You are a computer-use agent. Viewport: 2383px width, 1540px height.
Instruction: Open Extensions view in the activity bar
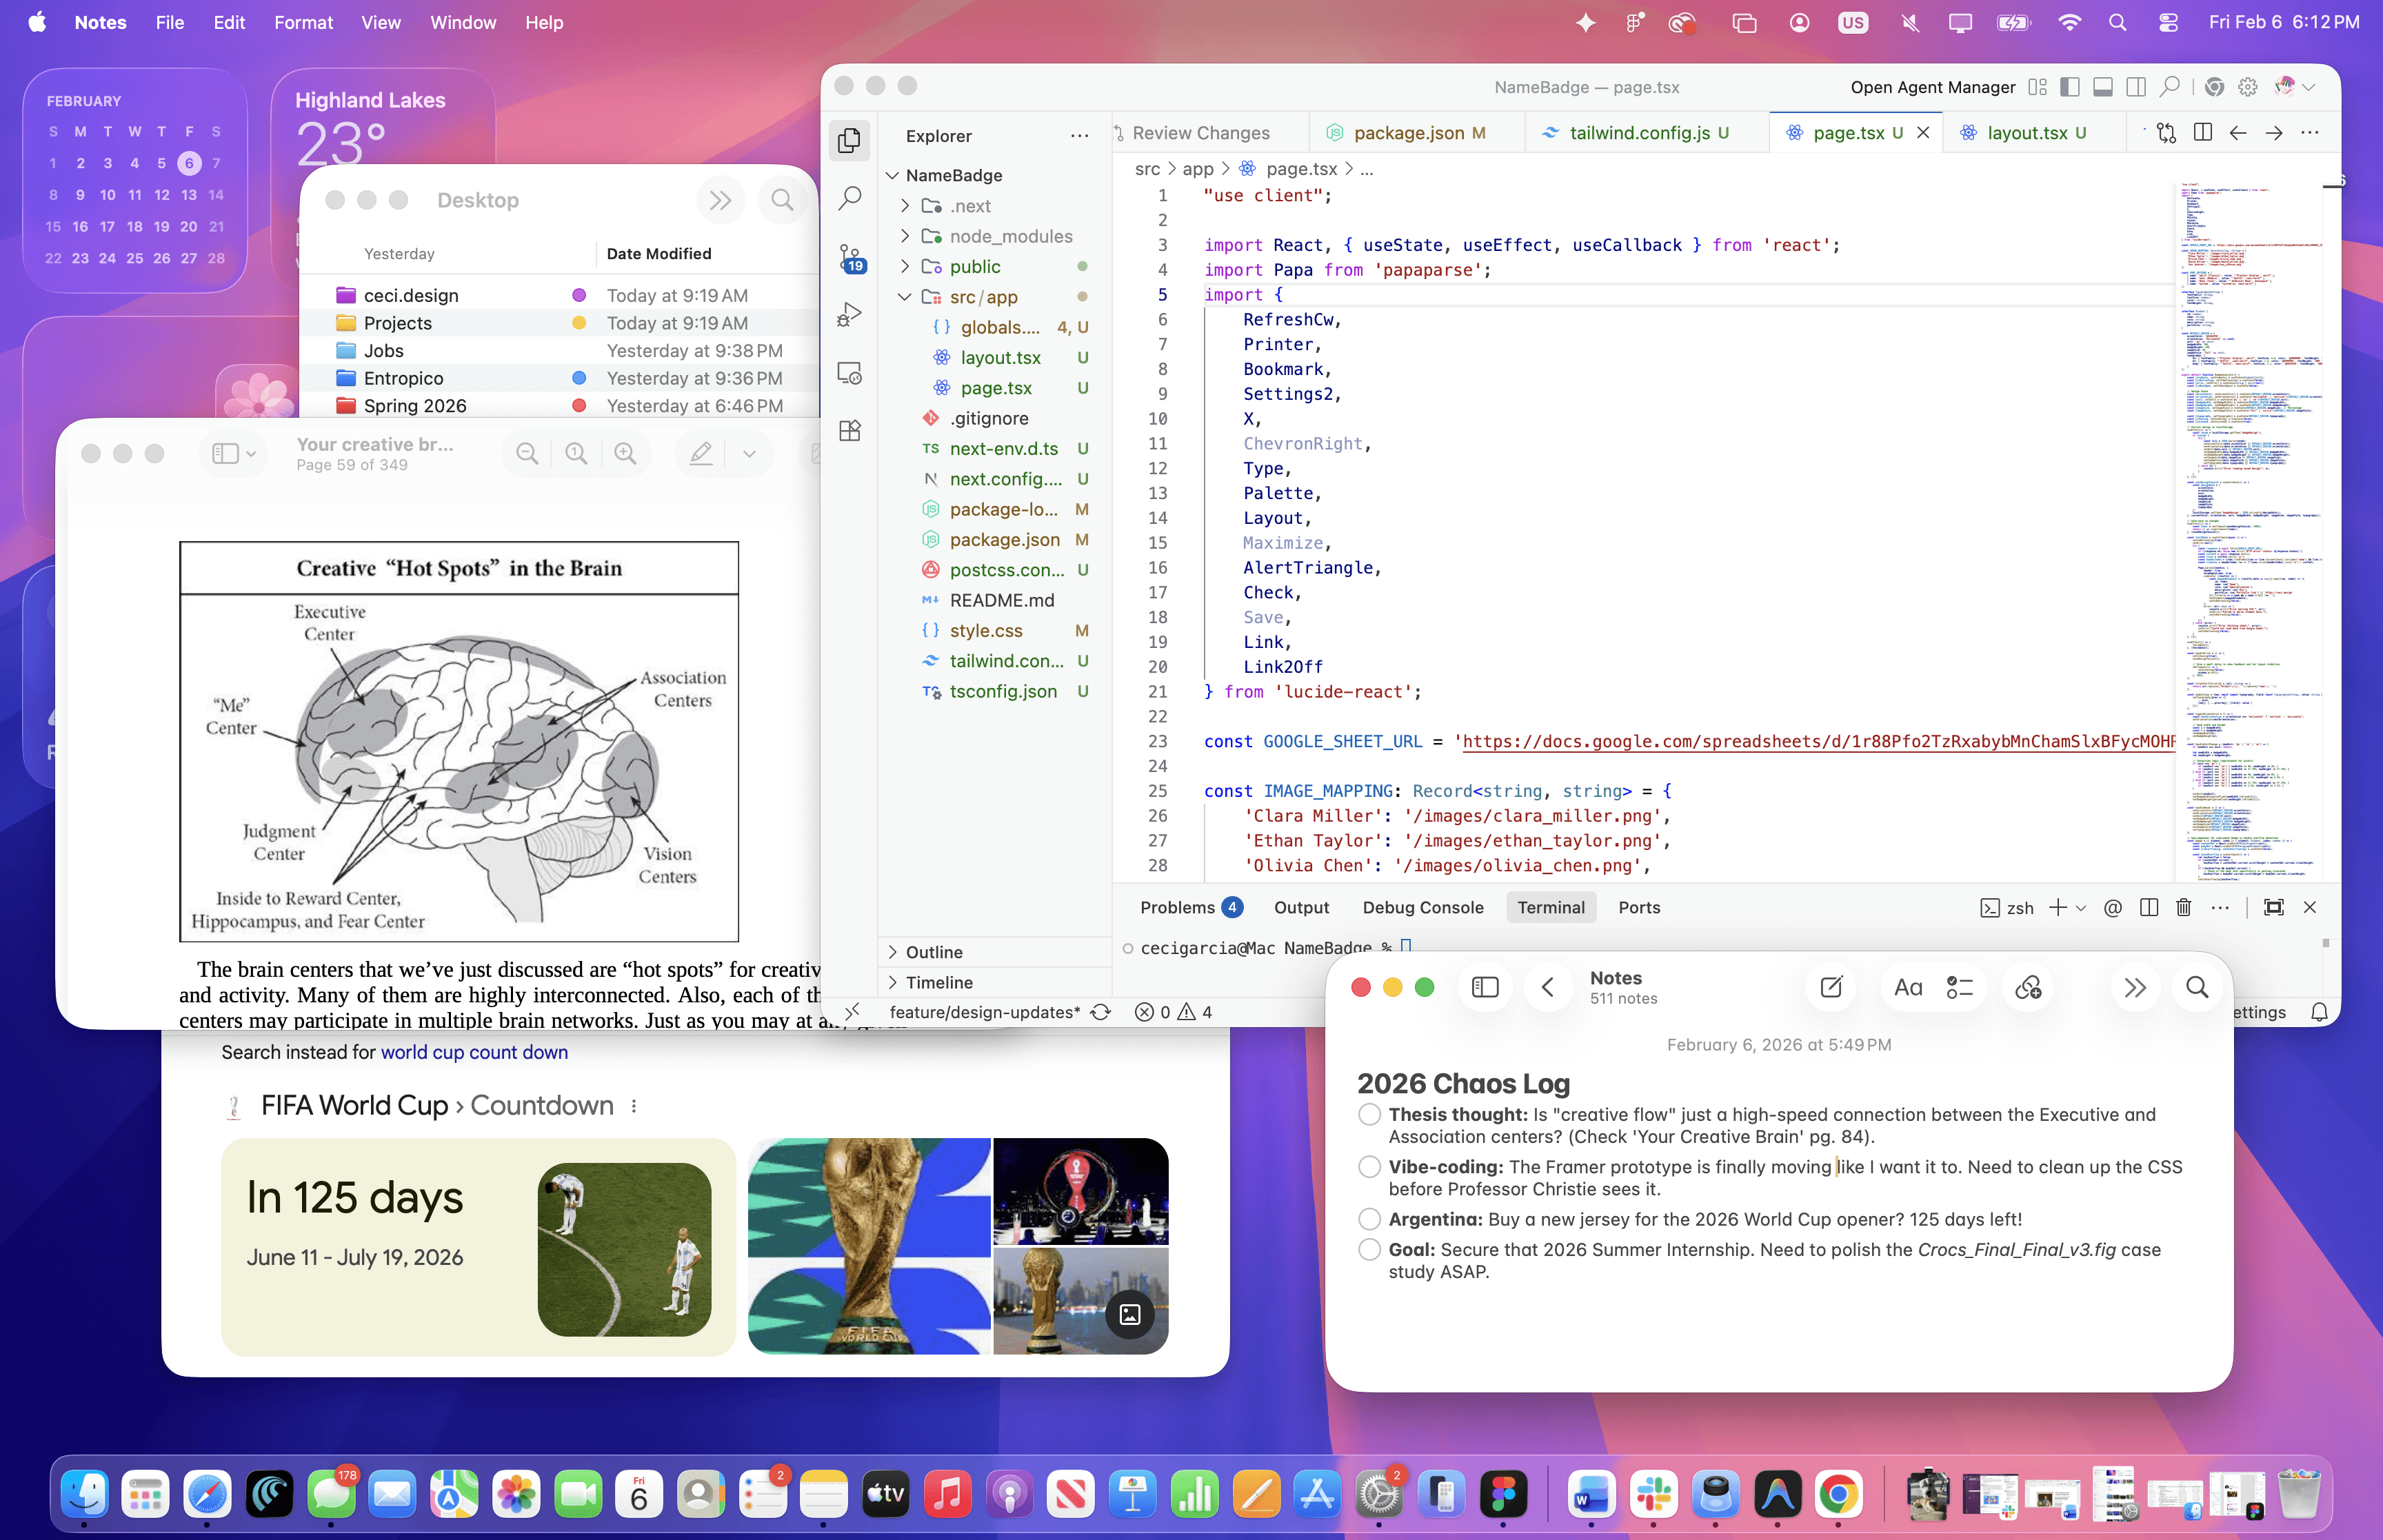[x=849, y=431]
